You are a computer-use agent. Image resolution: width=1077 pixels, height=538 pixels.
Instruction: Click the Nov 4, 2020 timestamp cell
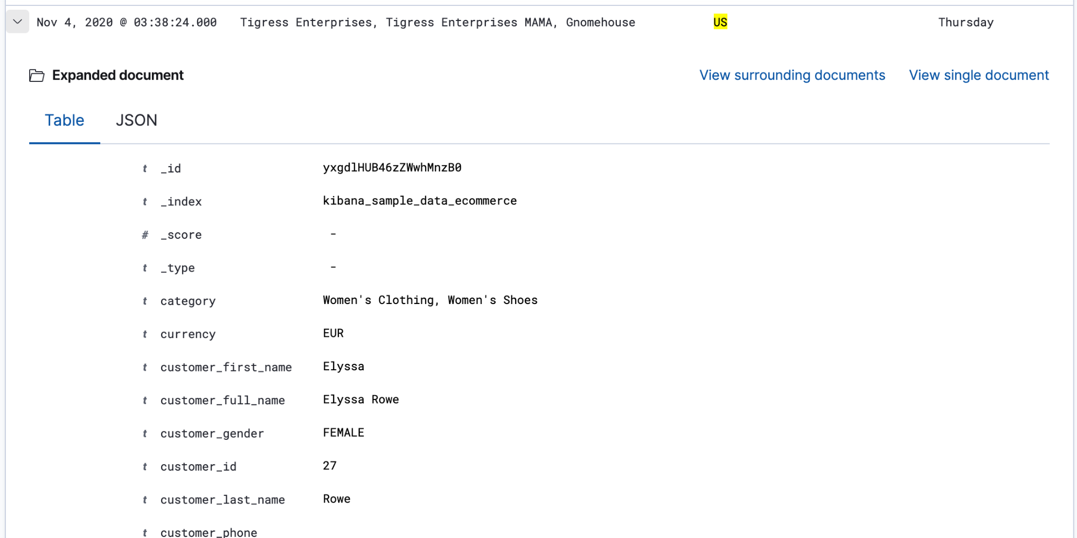tap(127, 22)
